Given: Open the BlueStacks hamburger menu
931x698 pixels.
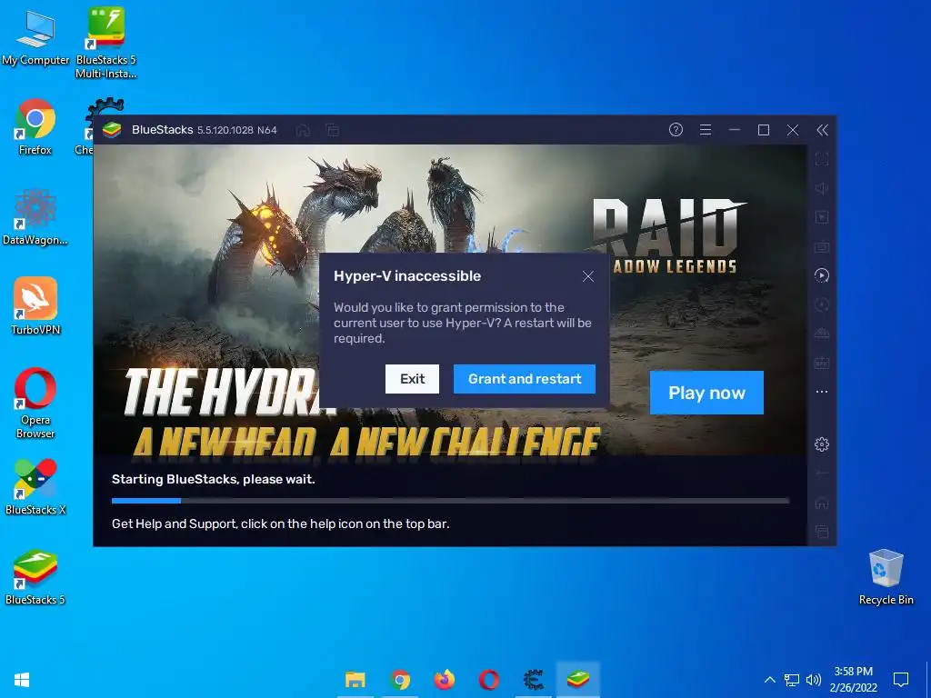Looking at the screenshot, I should pos(706,129).
